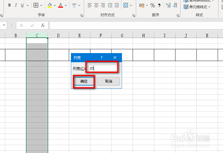Confirm formula entry checkmark icon
This screenshot has width=223, height=153.
[32, 25]
